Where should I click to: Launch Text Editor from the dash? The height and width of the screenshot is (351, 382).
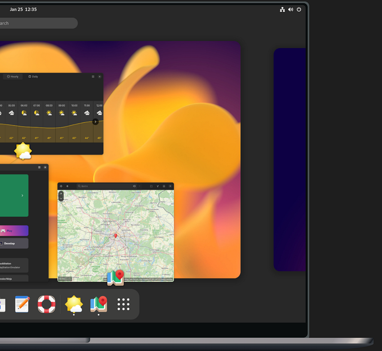(x=22, y=304)
